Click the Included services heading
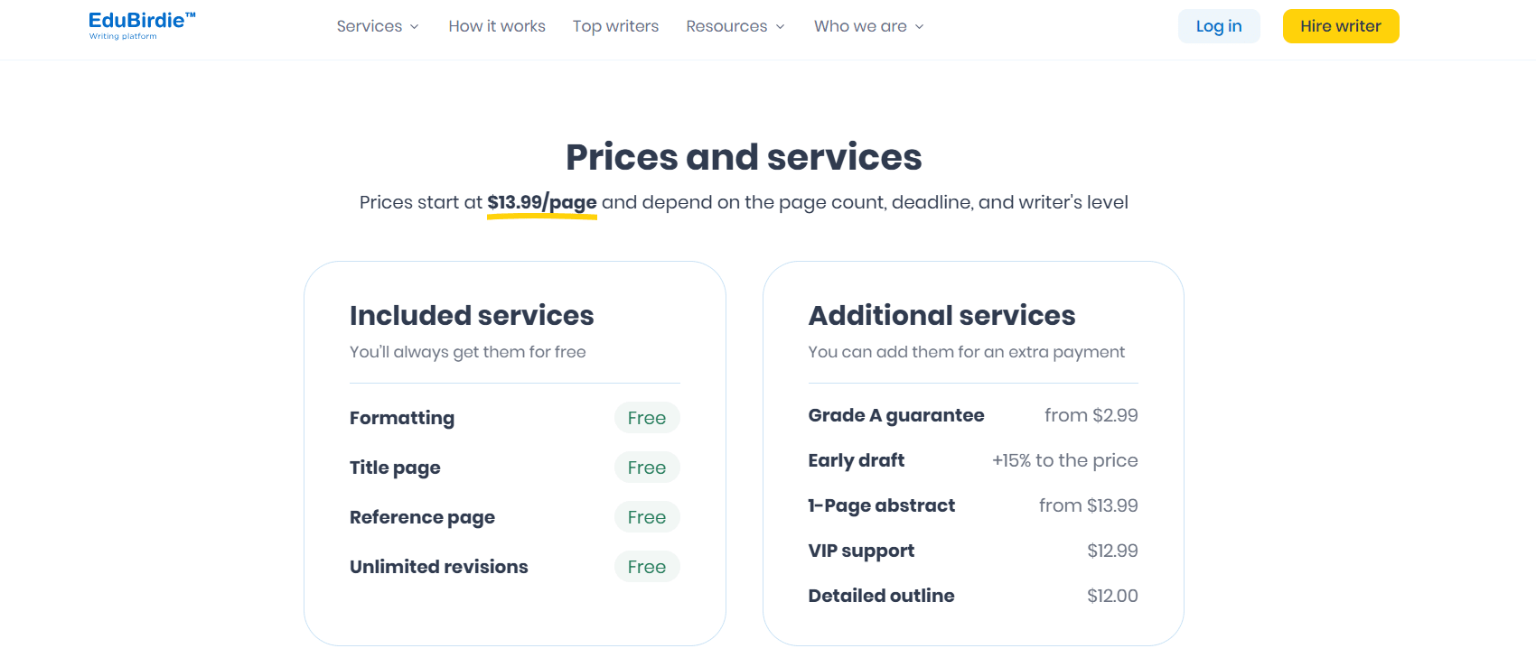The height and width of the screenshot is (667, 1536). click(x=471, y=315)
